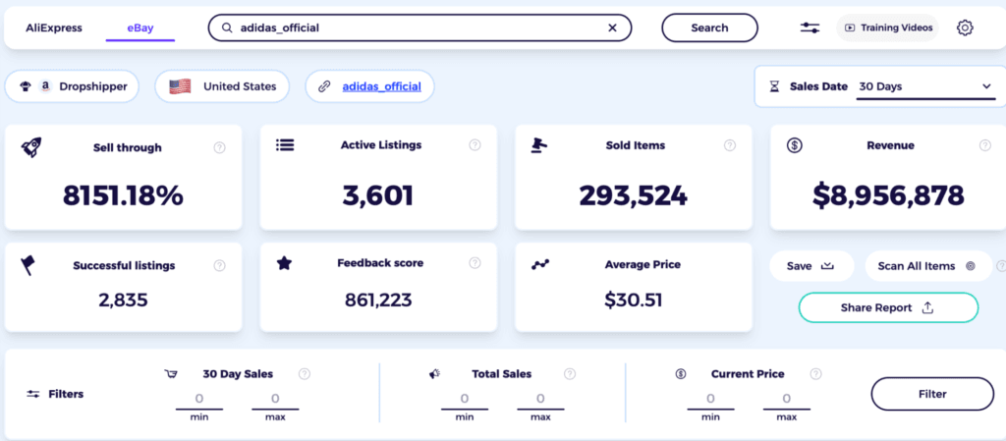
Task: Click the Search button
Action: click(709, 28)
